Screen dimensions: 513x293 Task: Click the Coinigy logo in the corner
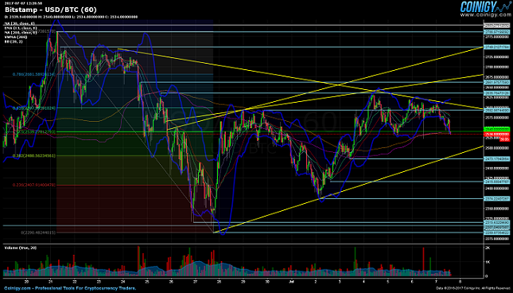(485, 7)
